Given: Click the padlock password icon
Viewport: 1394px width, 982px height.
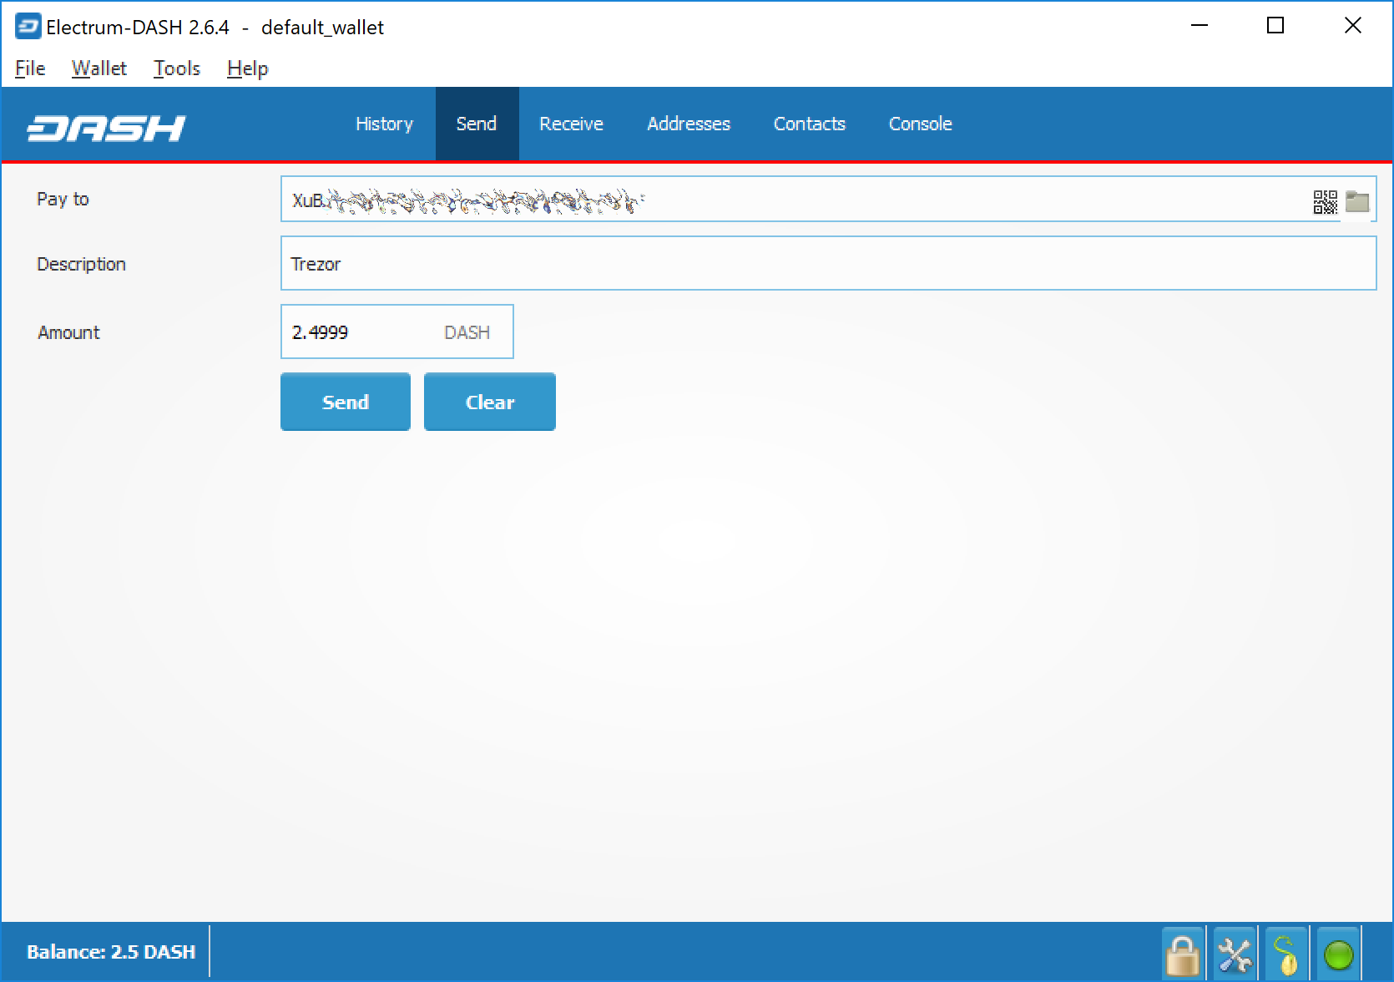Looking at the screenshot, I should pos(1182,954).
